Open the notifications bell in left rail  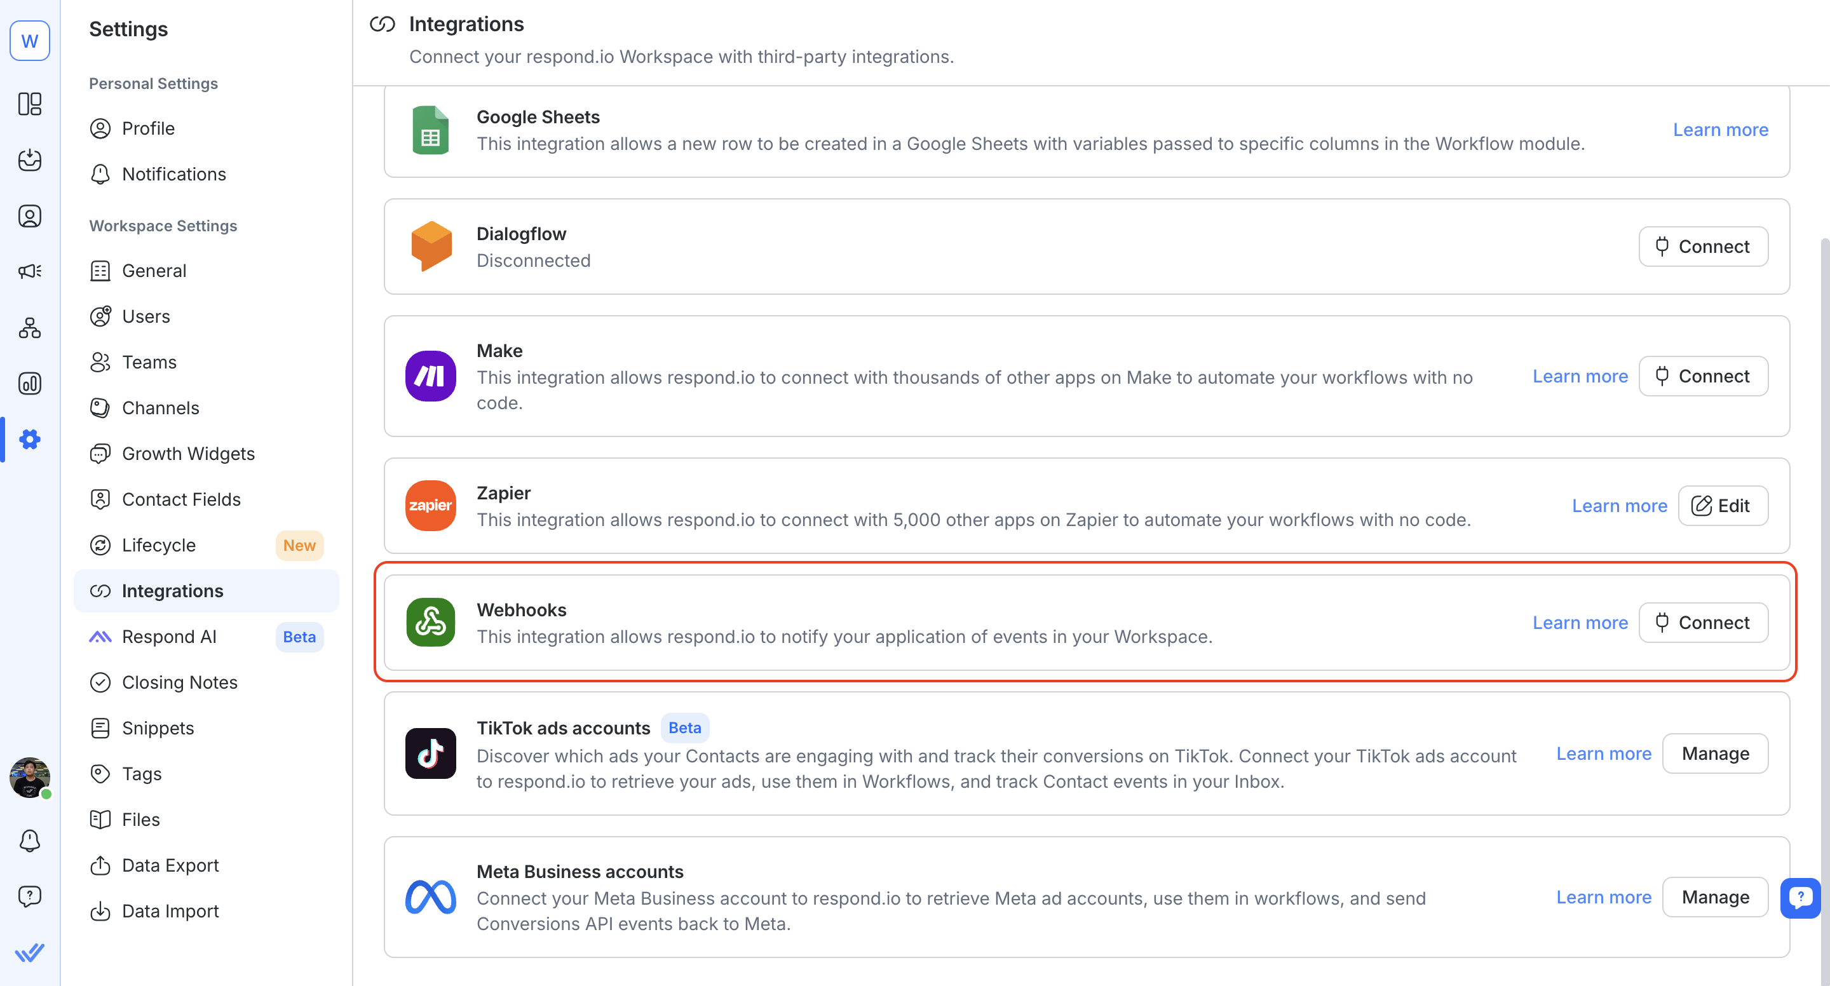tap(30, 841)
